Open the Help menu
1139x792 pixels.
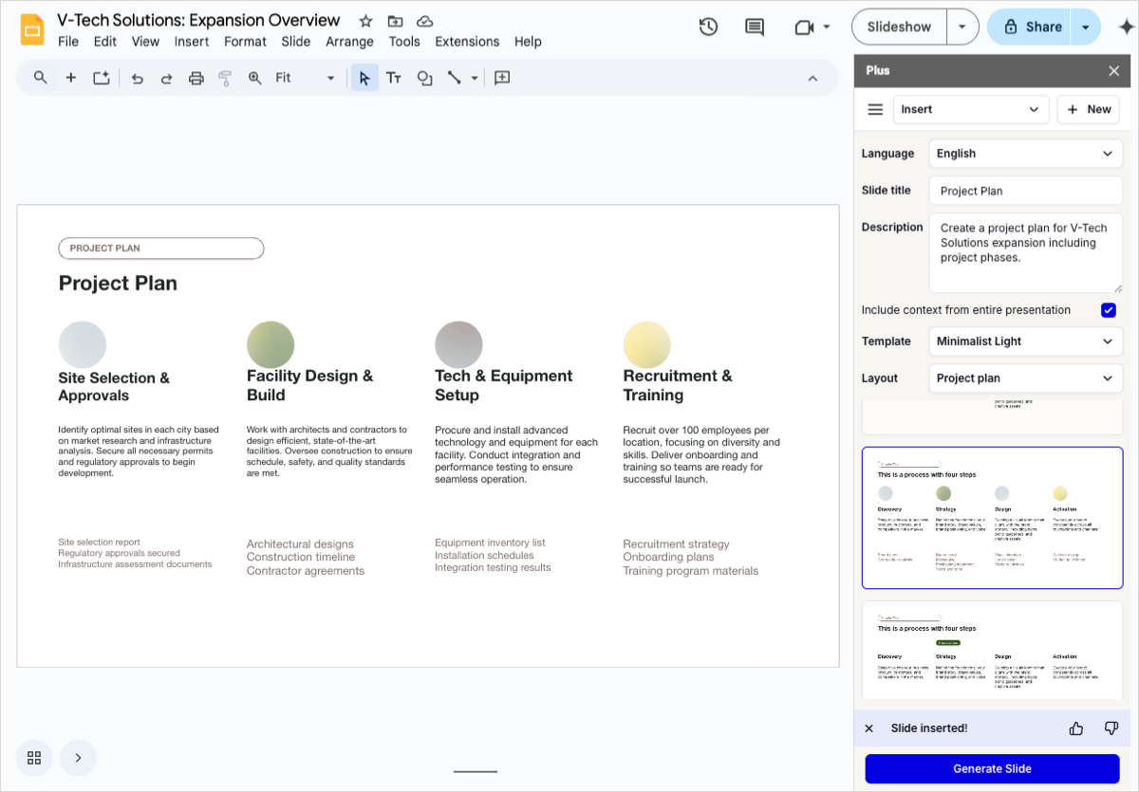528,42
